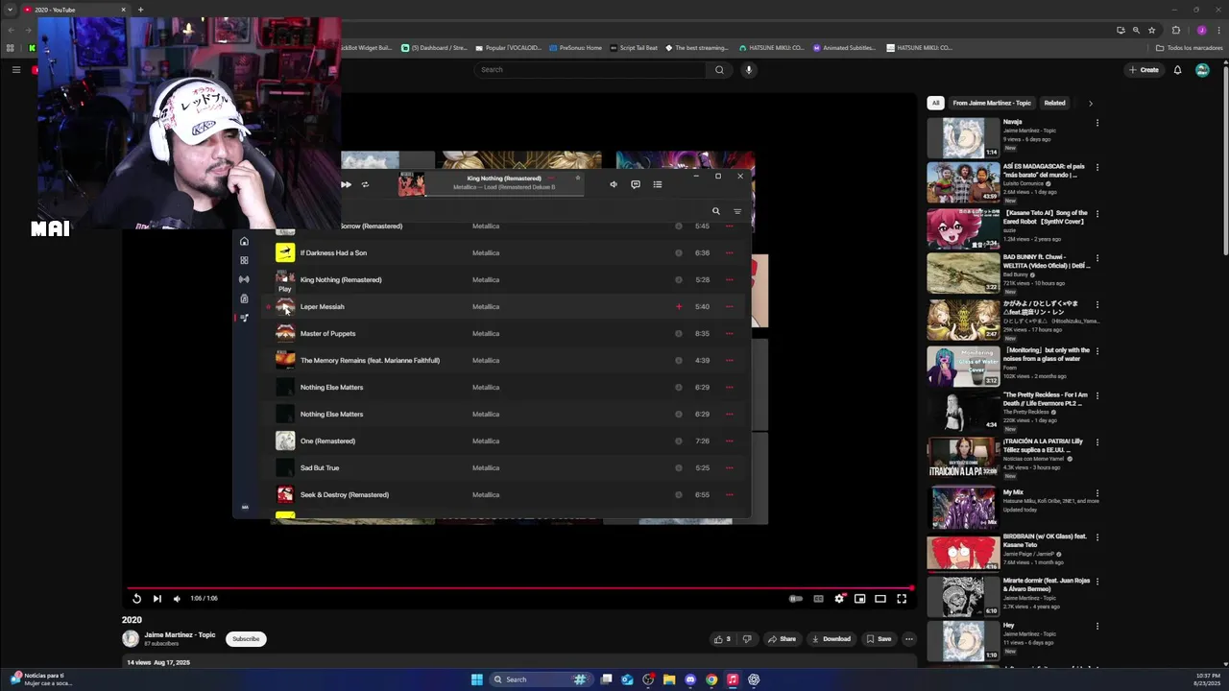Open options for the Navaja recommended video
This screenshot has height=691, width=1229.
[1096, 123]
